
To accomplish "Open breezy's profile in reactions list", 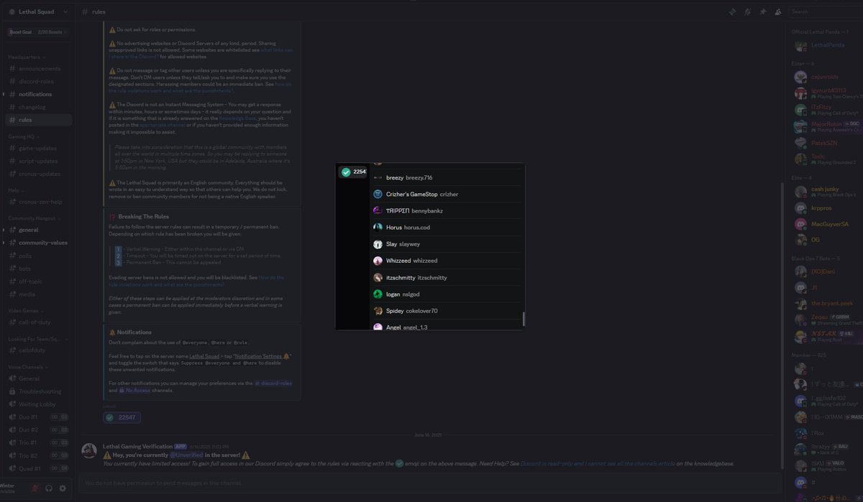I will point(447,177).
